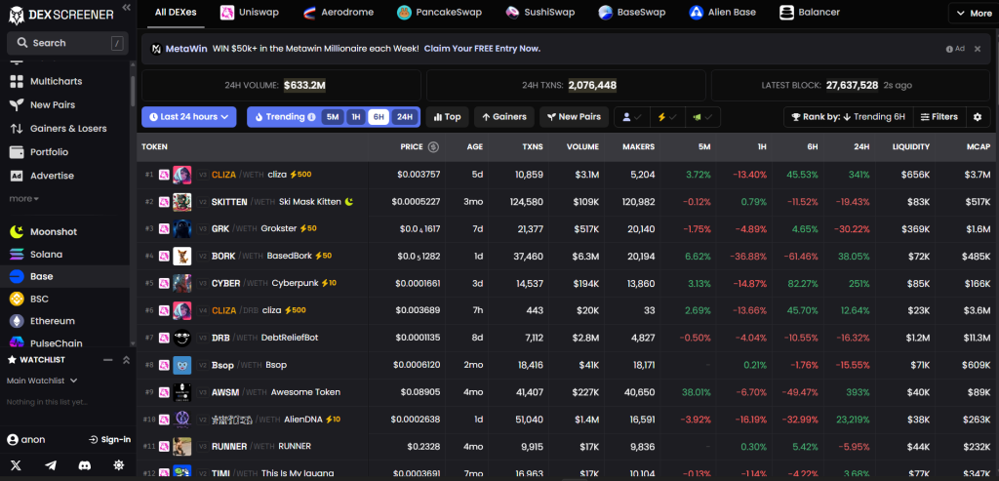Click the sidebar vertical scrollbar

point(133,92)
